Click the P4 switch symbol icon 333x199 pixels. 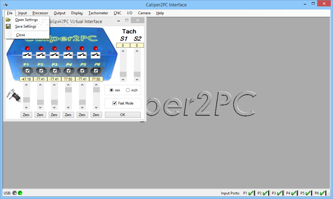pos(68,55)
